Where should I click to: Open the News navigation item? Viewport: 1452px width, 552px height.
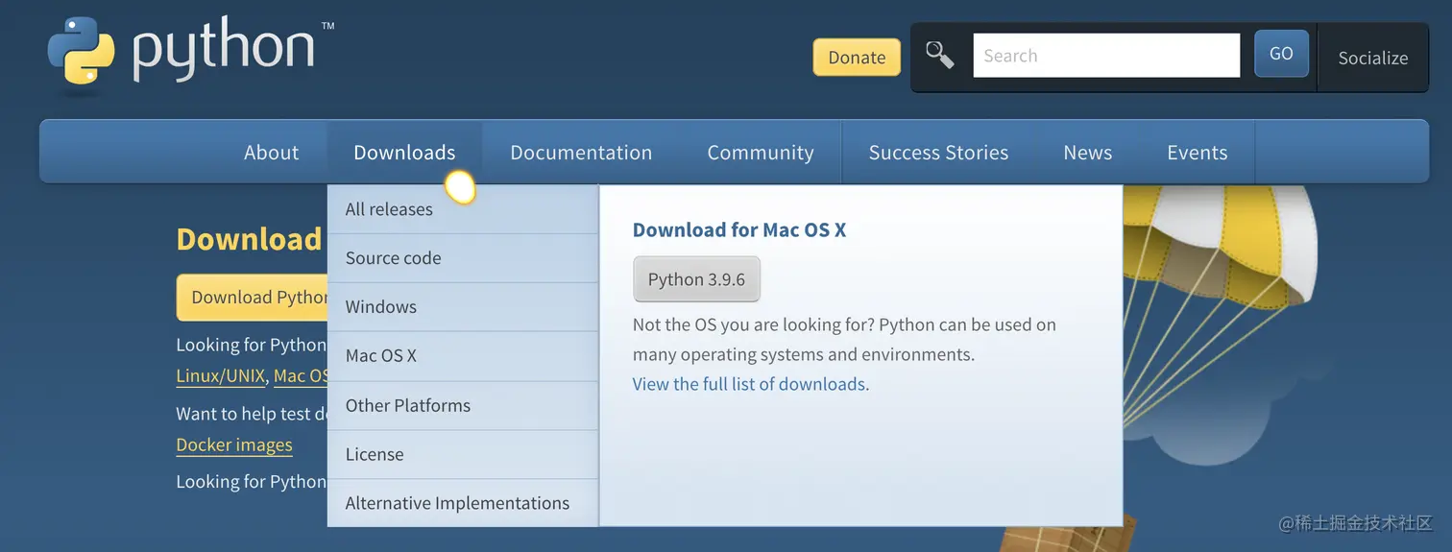(1087, 153)
